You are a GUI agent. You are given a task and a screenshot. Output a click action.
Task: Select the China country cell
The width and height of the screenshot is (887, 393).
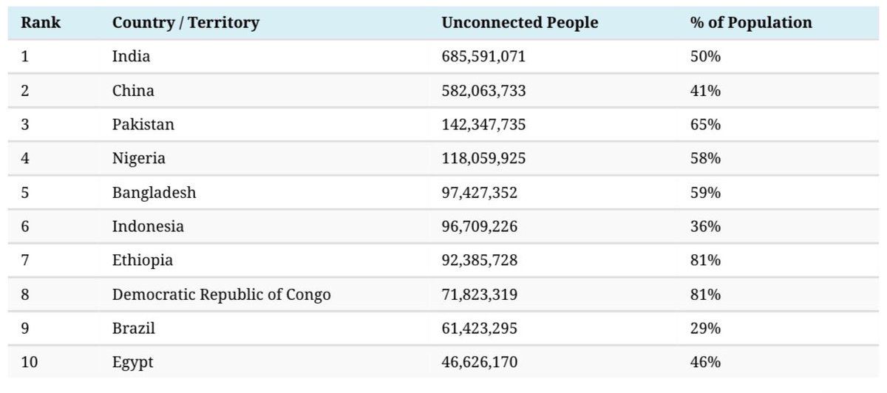(133, 91)
